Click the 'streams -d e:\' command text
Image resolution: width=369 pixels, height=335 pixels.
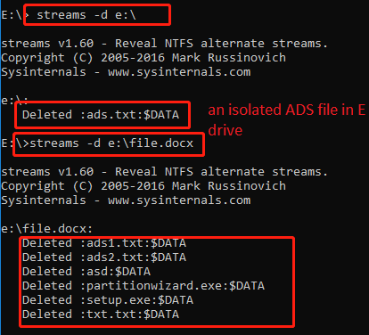86,15
